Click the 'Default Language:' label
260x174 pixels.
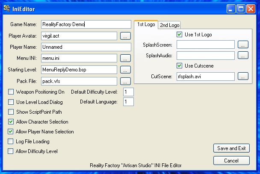pos(99,102)
